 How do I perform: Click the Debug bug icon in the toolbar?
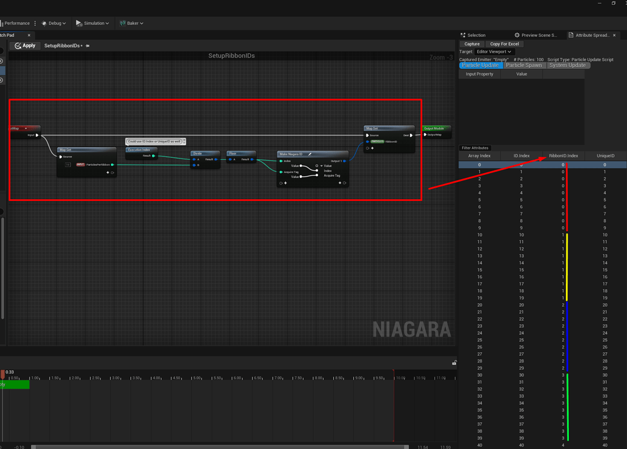point(44,23)
